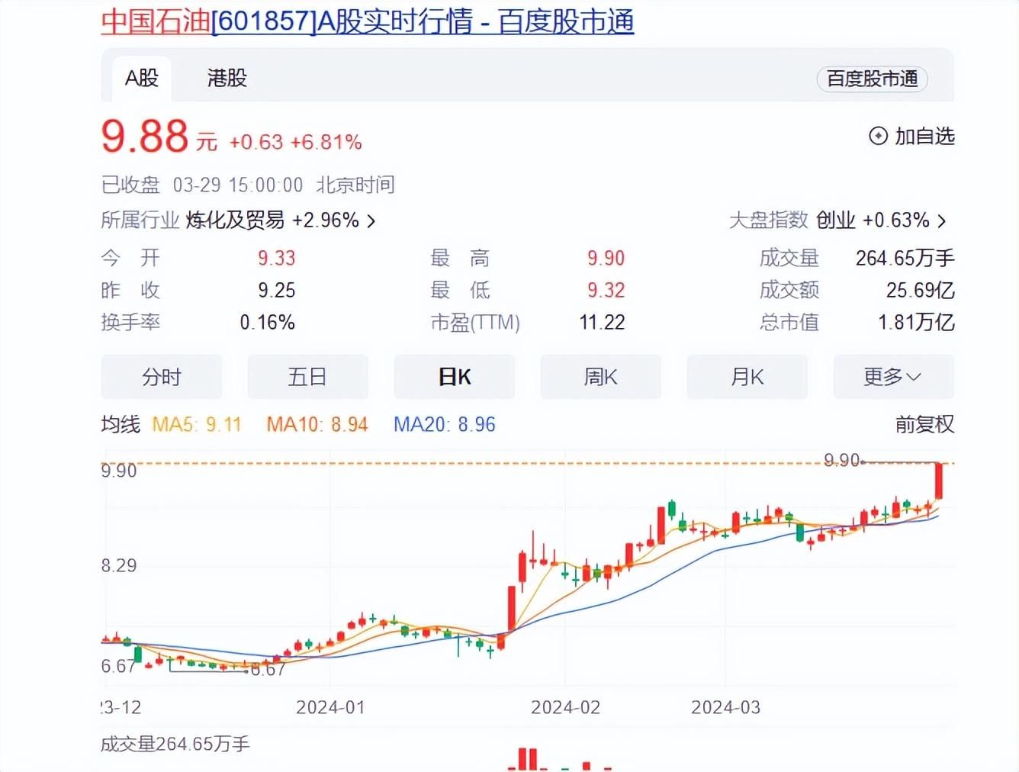Click the 市盈(TTM) value 11.22
1019x772 pixels.
point(602,322)
